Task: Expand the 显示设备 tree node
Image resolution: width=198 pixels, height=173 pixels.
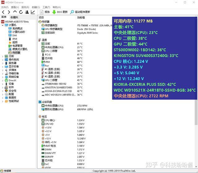Action: coord(2,67)
